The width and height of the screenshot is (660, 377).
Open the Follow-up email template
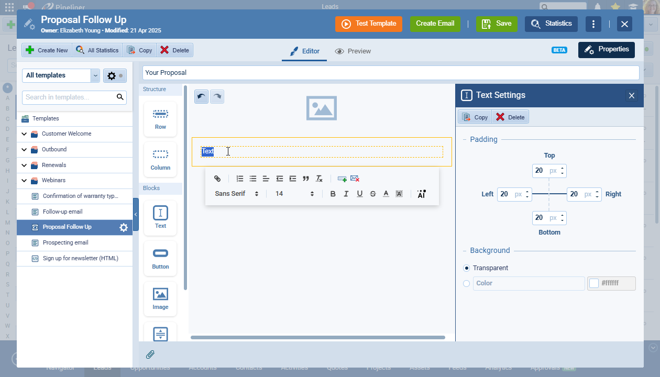point(63,212)
